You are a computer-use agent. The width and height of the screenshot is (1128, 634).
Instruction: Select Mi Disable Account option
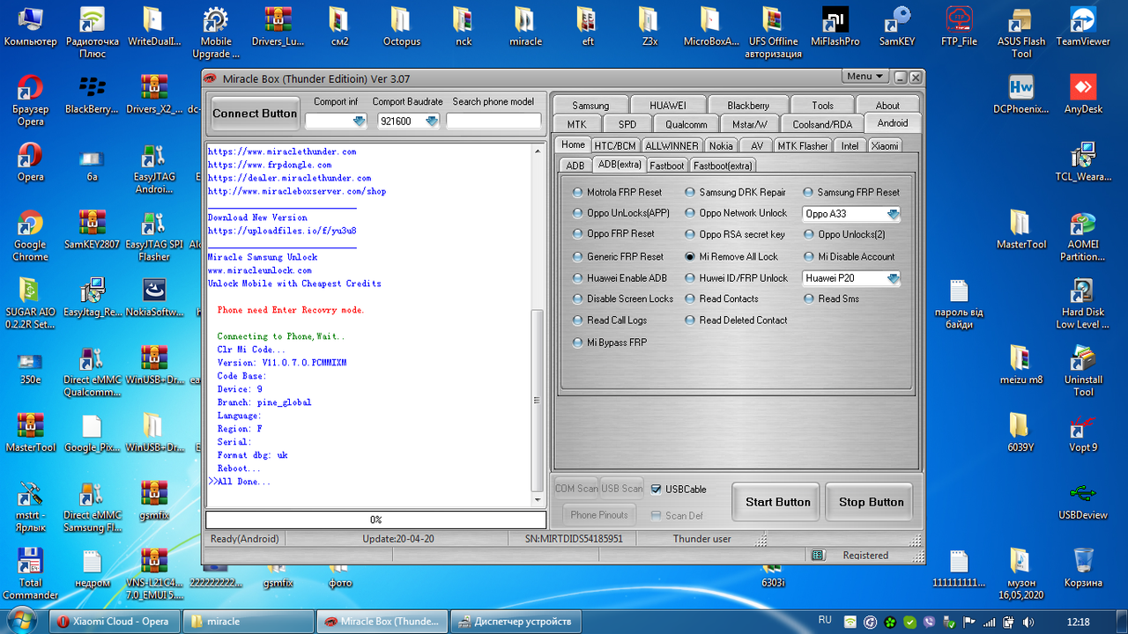click(849, 256)
